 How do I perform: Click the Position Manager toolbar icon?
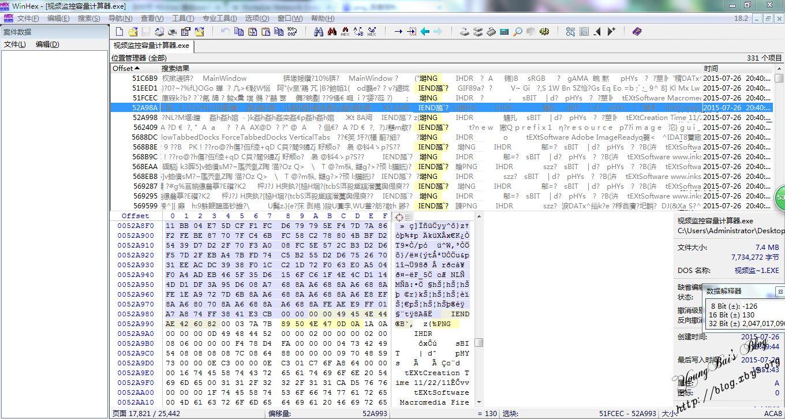tap(584, 32)
